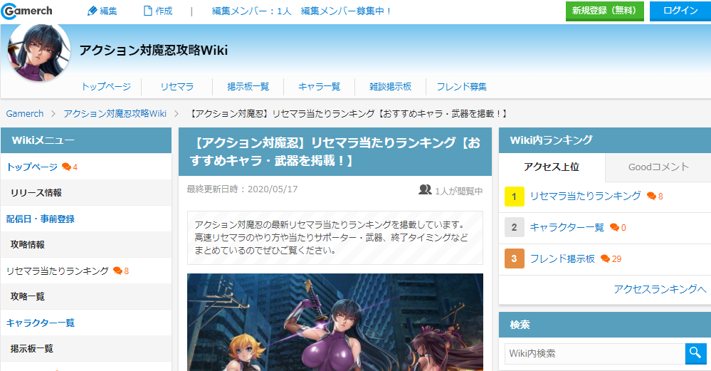
Task: Click comment bubble beside トップページ in Wiki menu
Action: coord(67,167)
